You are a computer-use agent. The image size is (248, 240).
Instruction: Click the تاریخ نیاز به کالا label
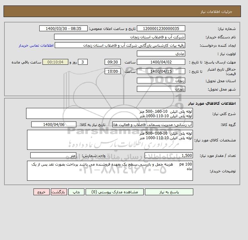pyautogui.click(x=92, y=125)
